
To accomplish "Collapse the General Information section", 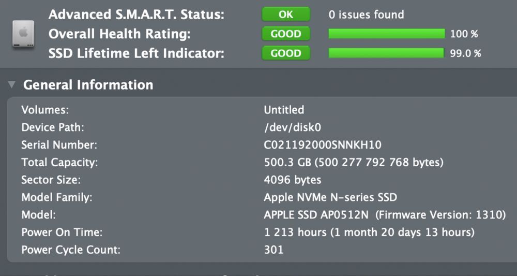I will click(x=12, y=84).
